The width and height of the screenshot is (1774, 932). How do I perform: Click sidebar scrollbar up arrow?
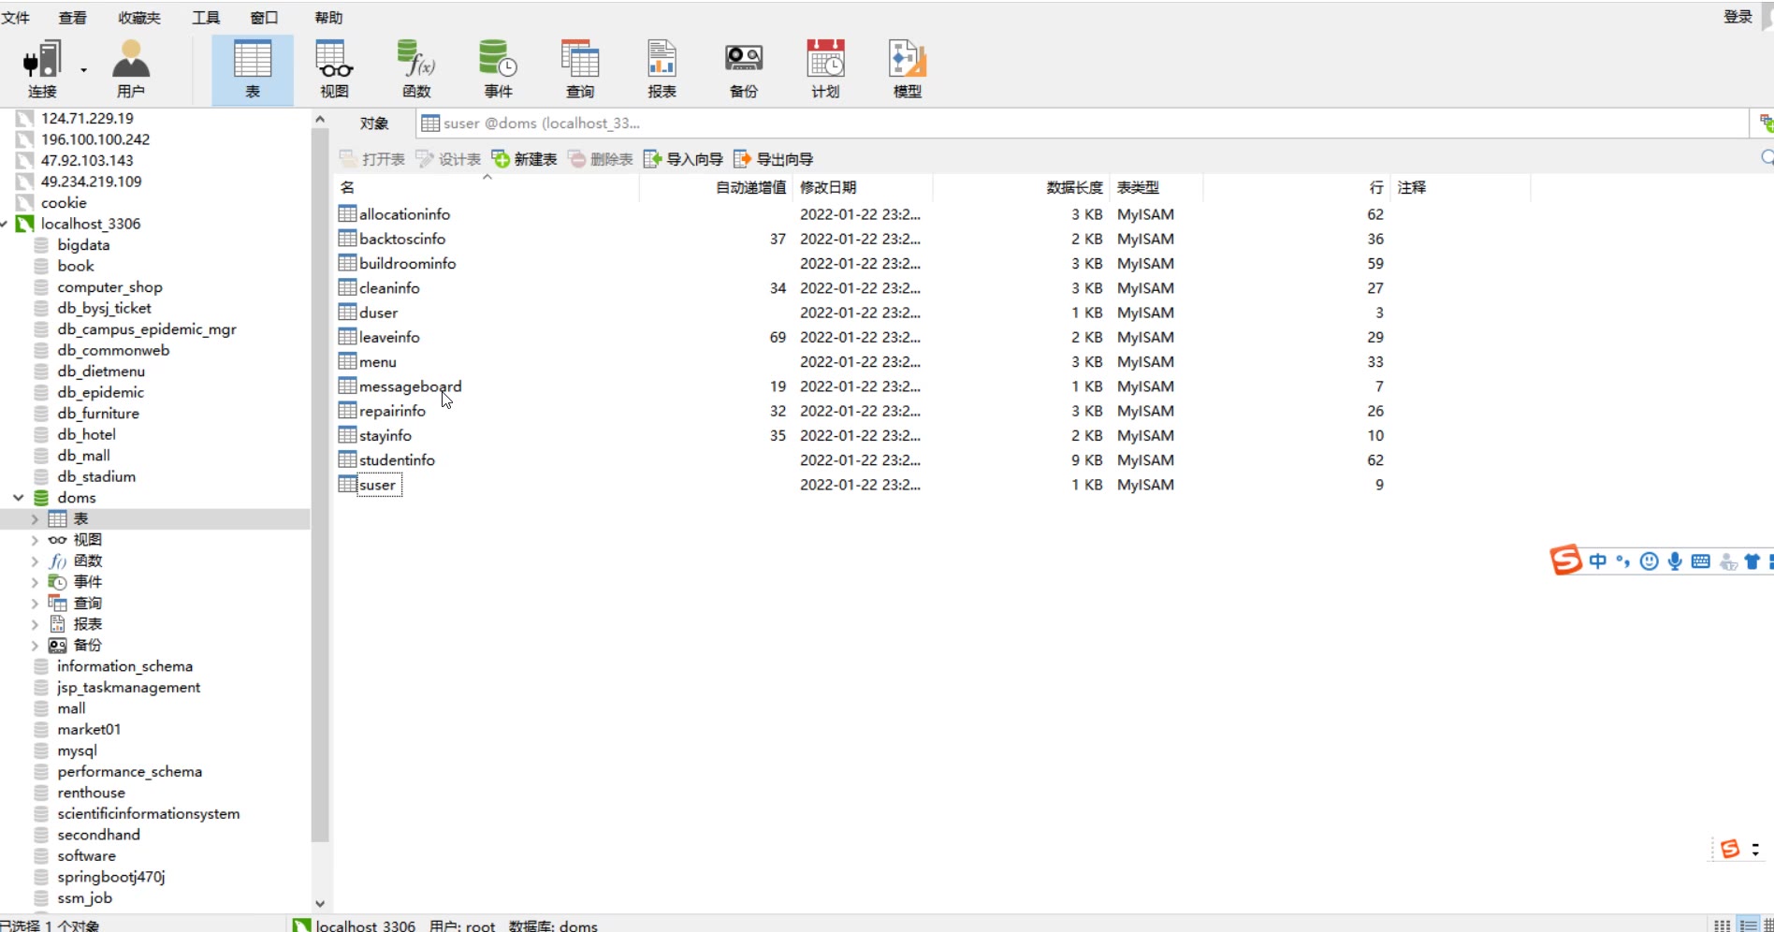pyautogui.click(x=320, y=119)
